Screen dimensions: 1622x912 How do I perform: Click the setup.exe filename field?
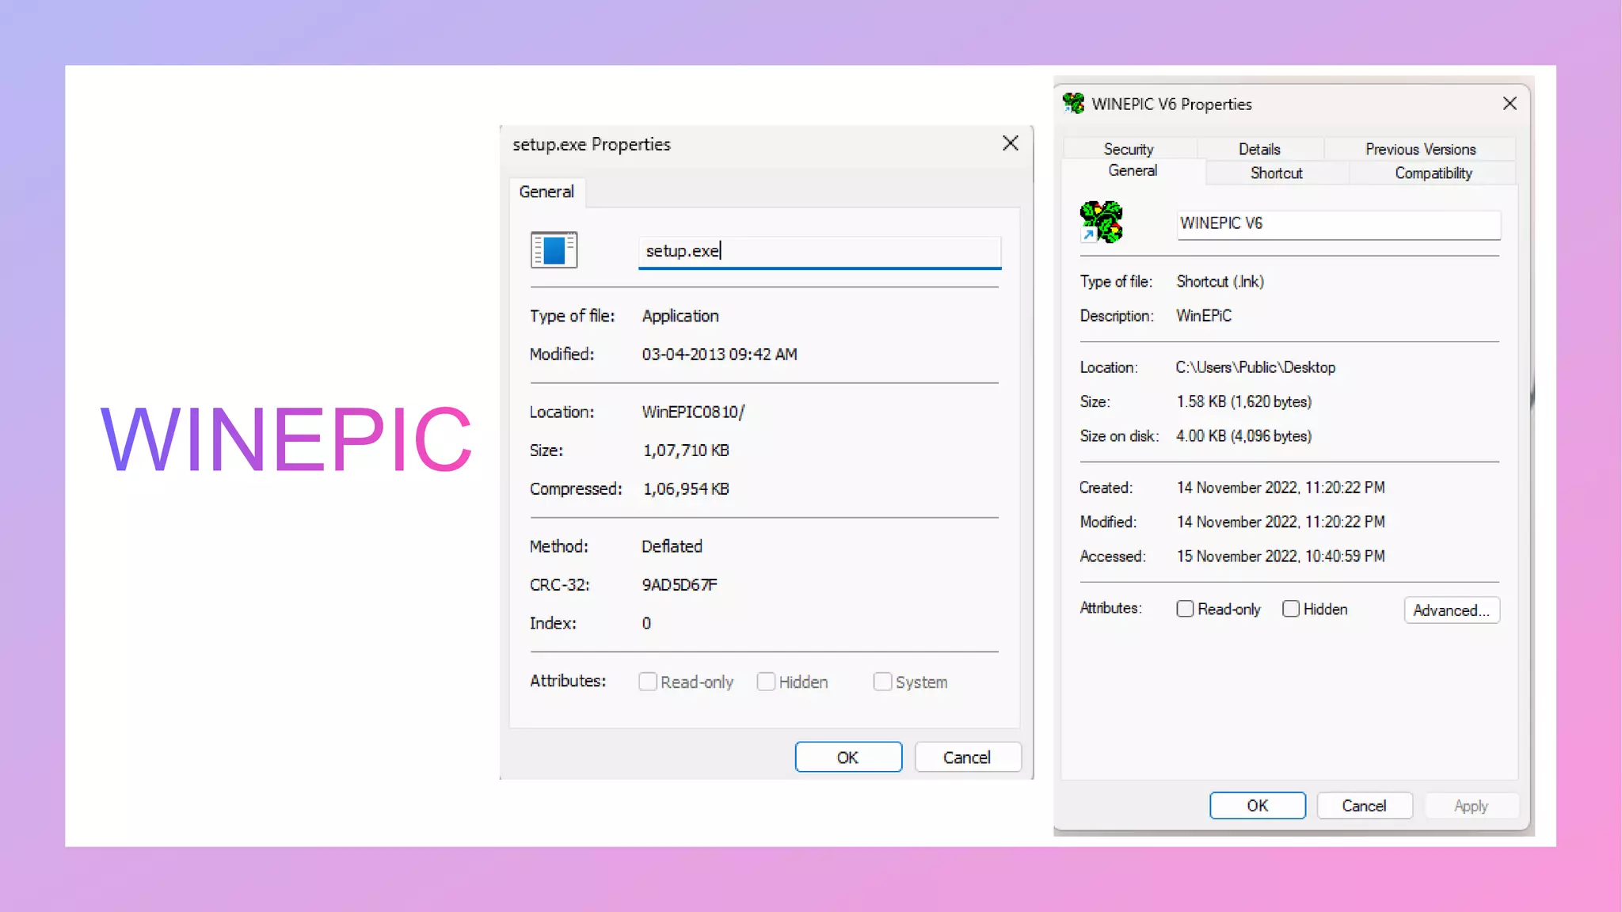(820, 251)
